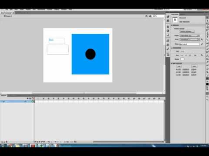Click the system tray clock
The image size is (209, 156).
[x=203, y=146]
